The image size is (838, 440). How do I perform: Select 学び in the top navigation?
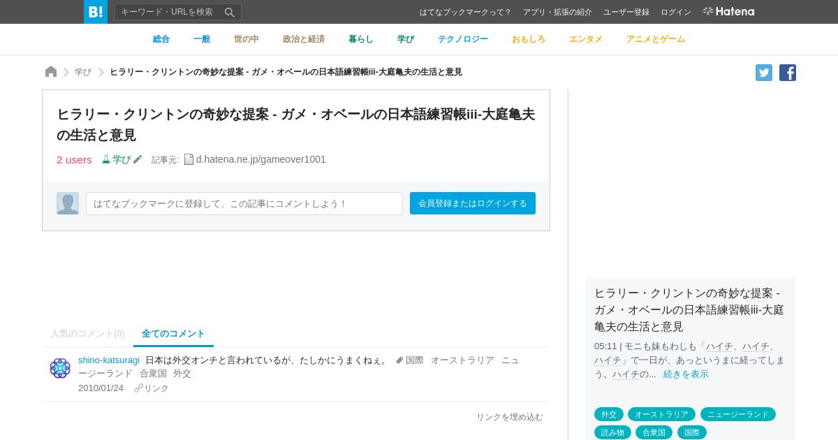[406, 39]
